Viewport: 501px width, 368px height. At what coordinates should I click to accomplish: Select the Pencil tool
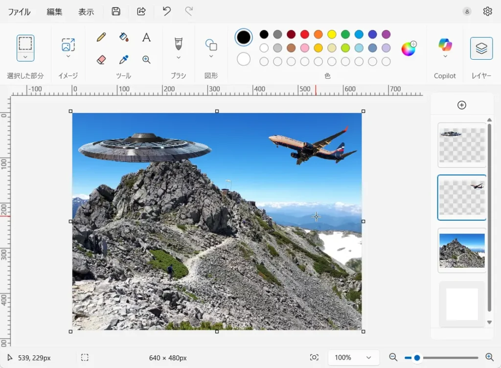101,37
